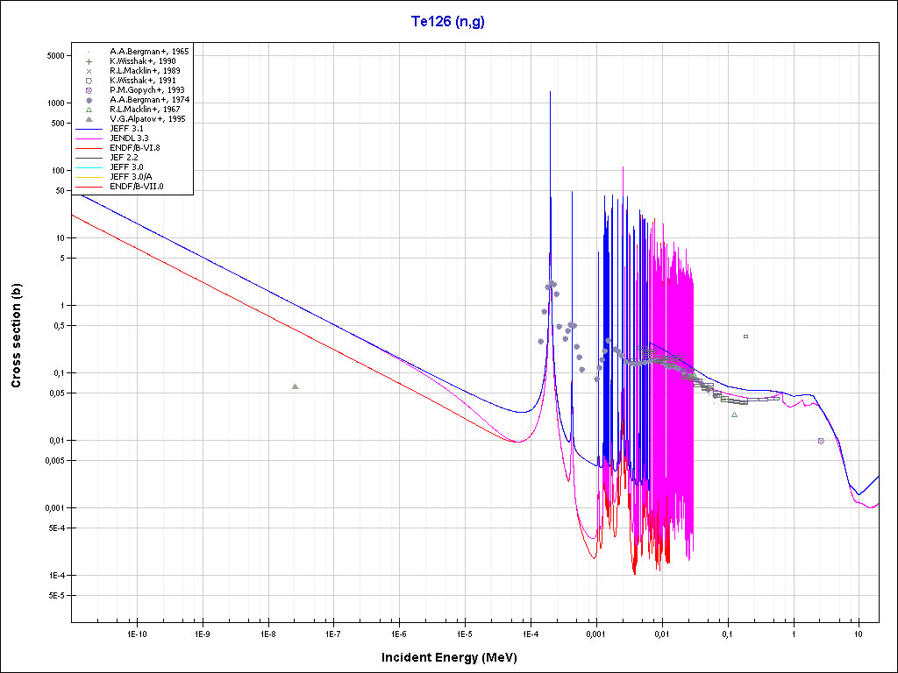Click the cyan JEFF 3.0 line sample
The image size is (898, 673).
pyautogui.click(x=89, y=167)
